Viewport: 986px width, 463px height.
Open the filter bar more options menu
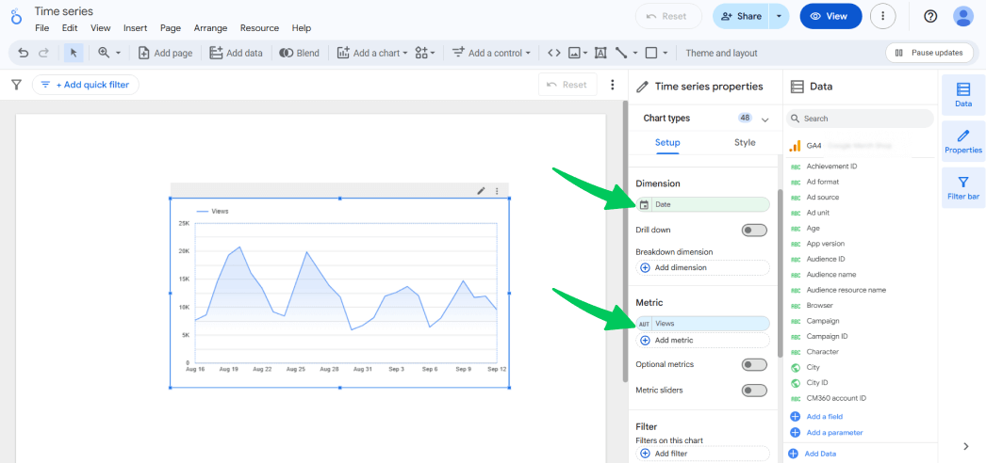point(613,85)
